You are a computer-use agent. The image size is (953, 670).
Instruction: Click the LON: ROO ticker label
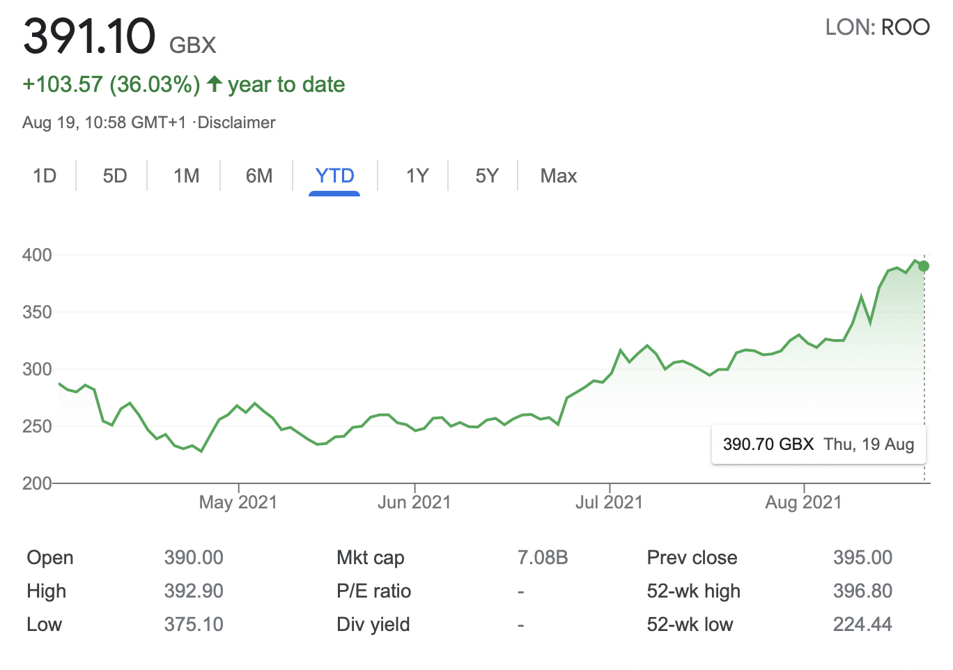(x=877, y=27)
